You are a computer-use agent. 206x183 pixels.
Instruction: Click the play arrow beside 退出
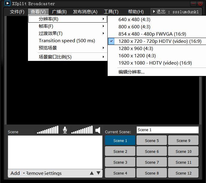[154, 11]
